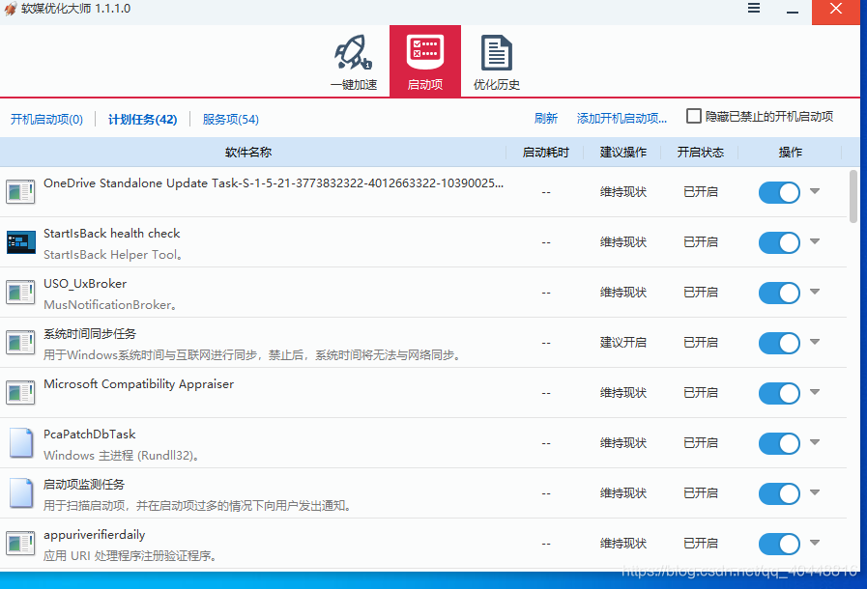The image size is (867, 589).
Task: Turn off the 启动项监测任务 switch
Action: tap(779, 493)
